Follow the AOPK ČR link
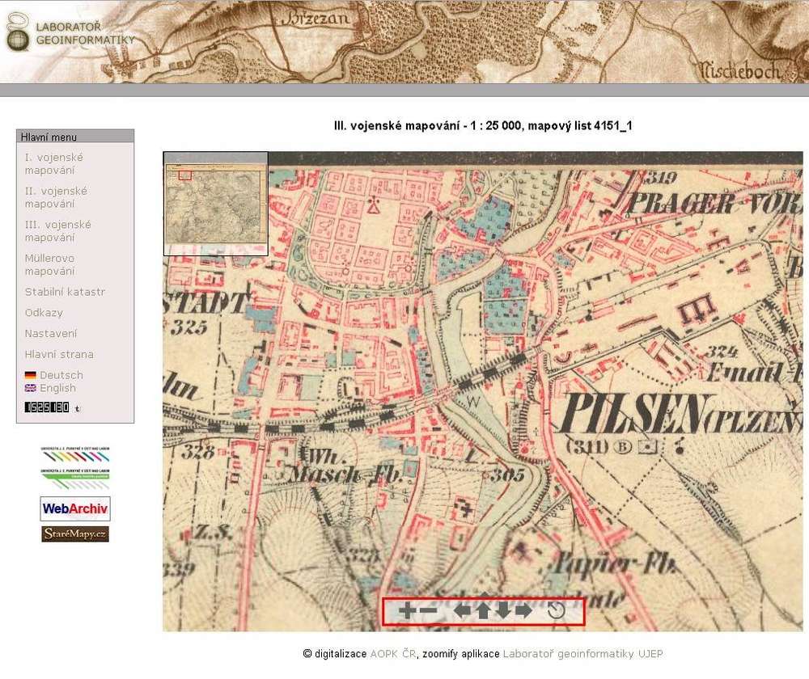Screen dimensions: 809x679 [x=392, y=654]
